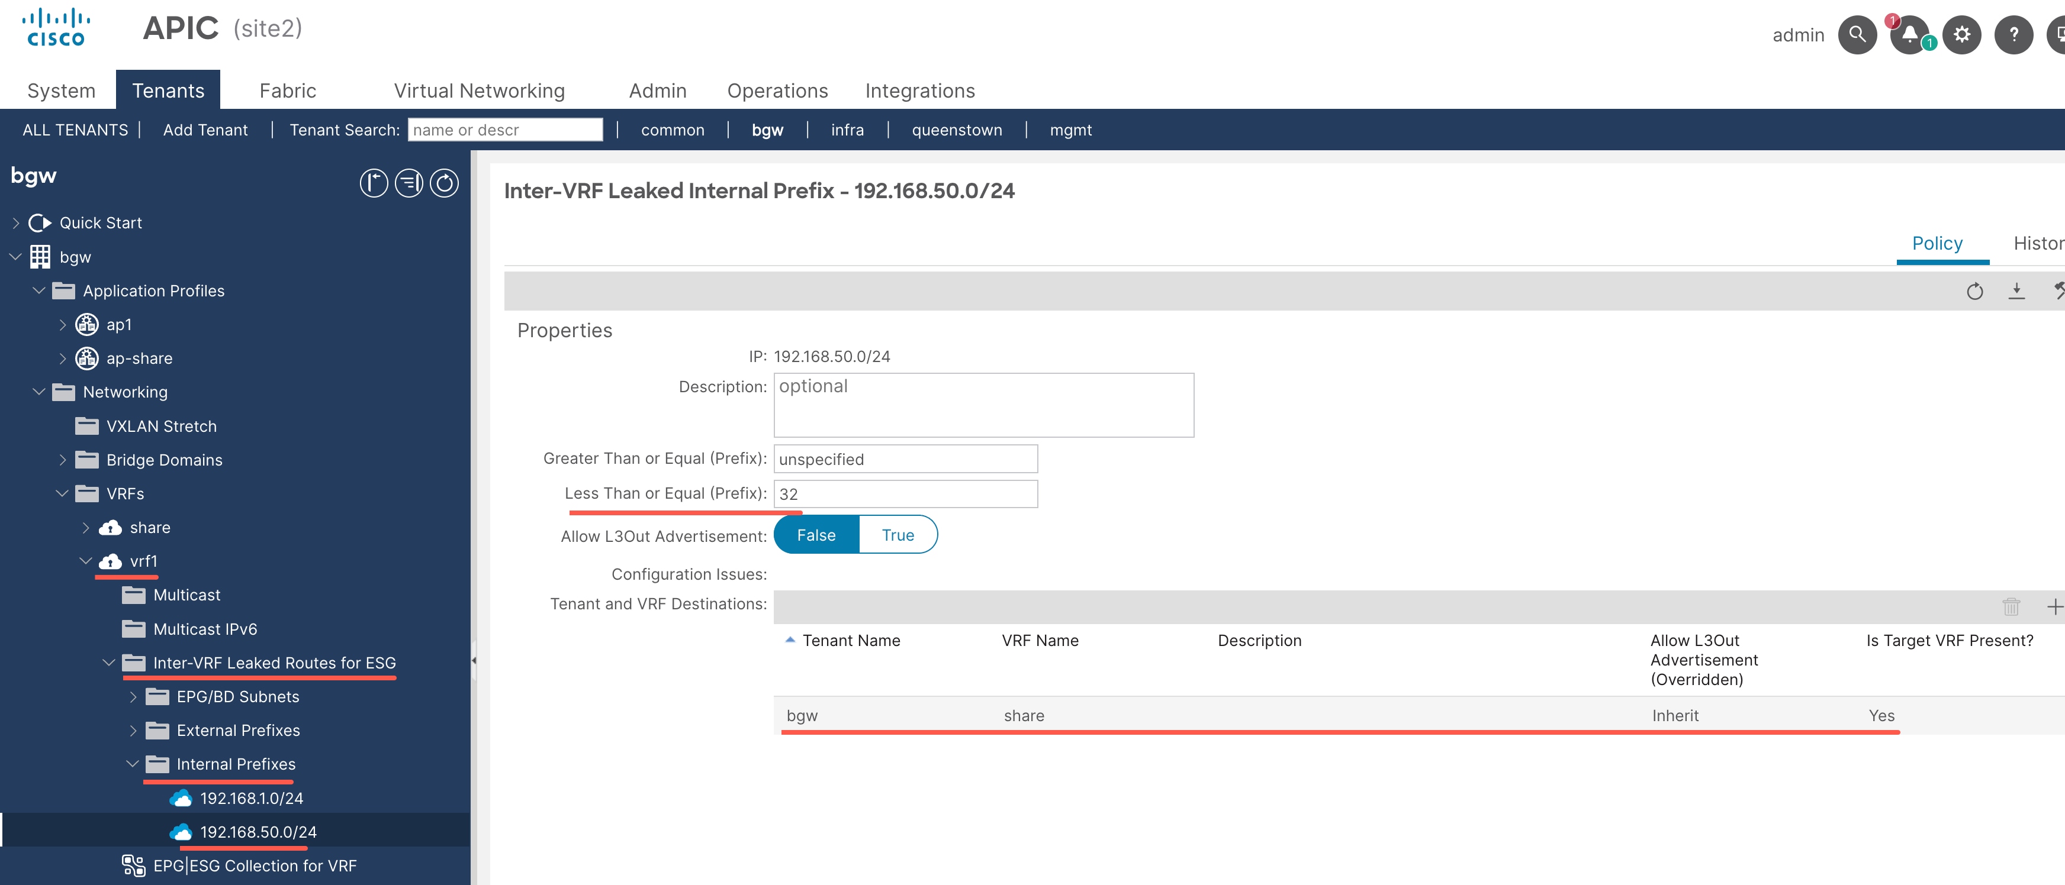Image resolution: width=2065 pixels, height=885 pixels.
Task: Focus the Tenant Search field
Action: click(x=505, y=130)
